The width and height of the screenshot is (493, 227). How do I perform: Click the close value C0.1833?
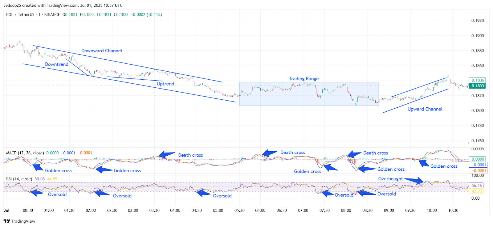point(121,14)
